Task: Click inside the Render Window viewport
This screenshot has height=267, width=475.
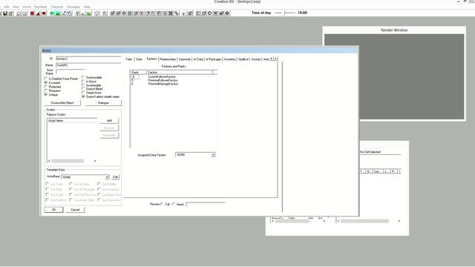Action: 394,76
